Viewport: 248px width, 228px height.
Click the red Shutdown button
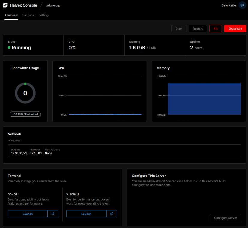point(235,28)
